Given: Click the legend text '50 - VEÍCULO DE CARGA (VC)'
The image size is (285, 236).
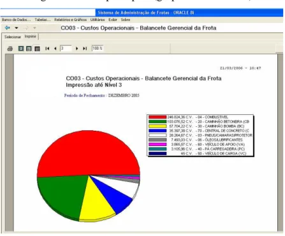Looking at the screenshot, I should coord(222,154).
